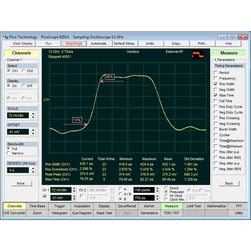Click the Clear Display button
This screenshot has width=251, height=251.
click(23, 44)
